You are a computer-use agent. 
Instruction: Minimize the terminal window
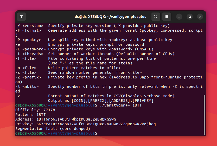pos(179,17)
